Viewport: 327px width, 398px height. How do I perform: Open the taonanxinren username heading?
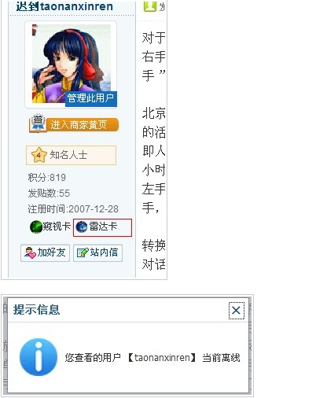coord(64,6)
